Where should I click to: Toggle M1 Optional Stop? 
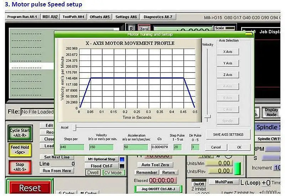(x=102, y=159)
